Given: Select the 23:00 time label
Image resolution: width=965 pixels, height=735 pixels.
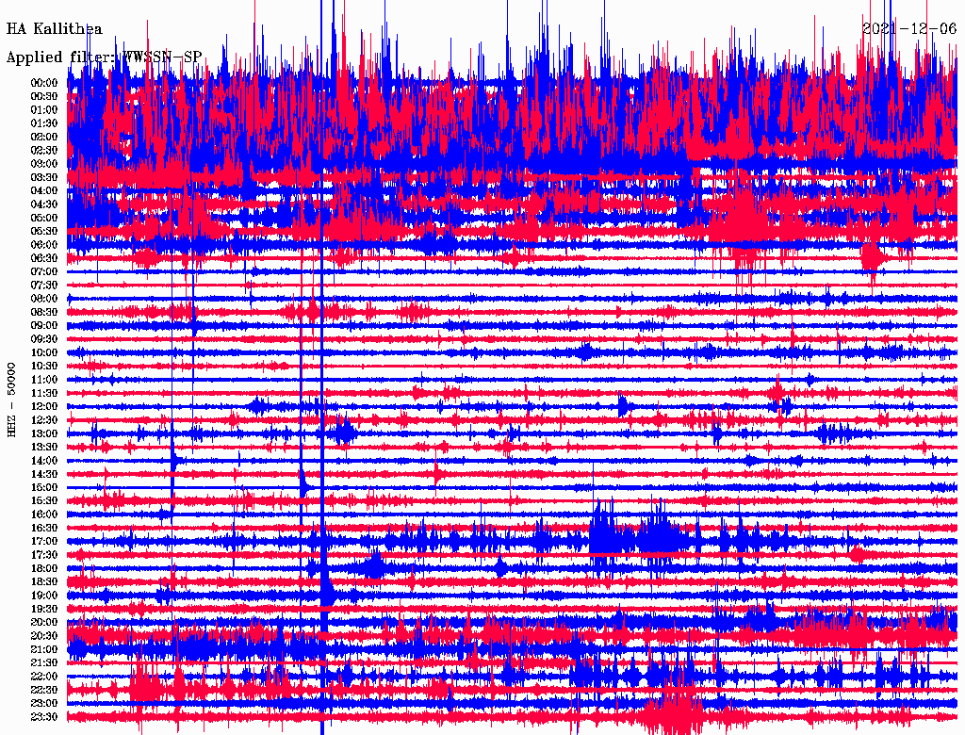Looking at the screenshot, I should [44, 704].
